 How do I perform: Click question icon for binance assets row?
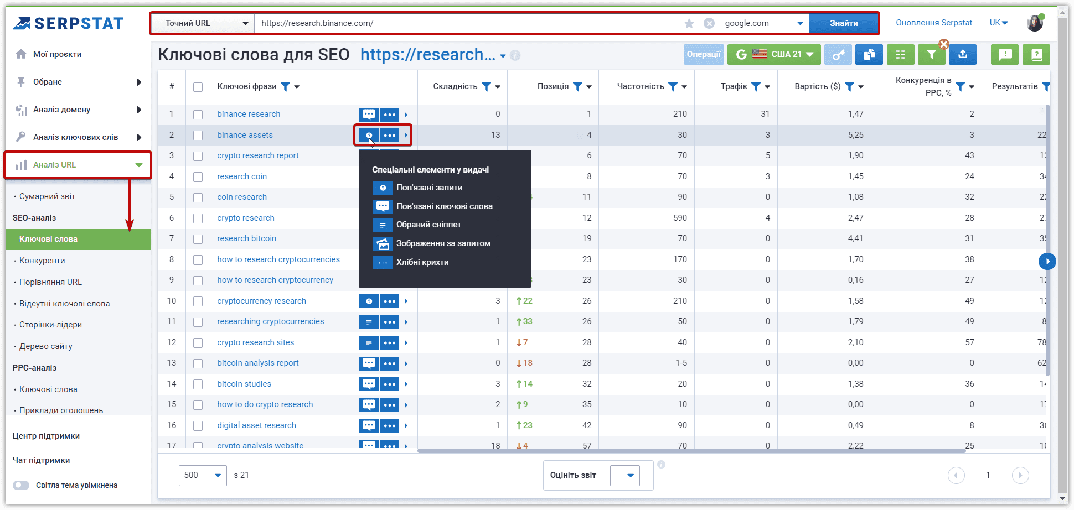(369, 135)
